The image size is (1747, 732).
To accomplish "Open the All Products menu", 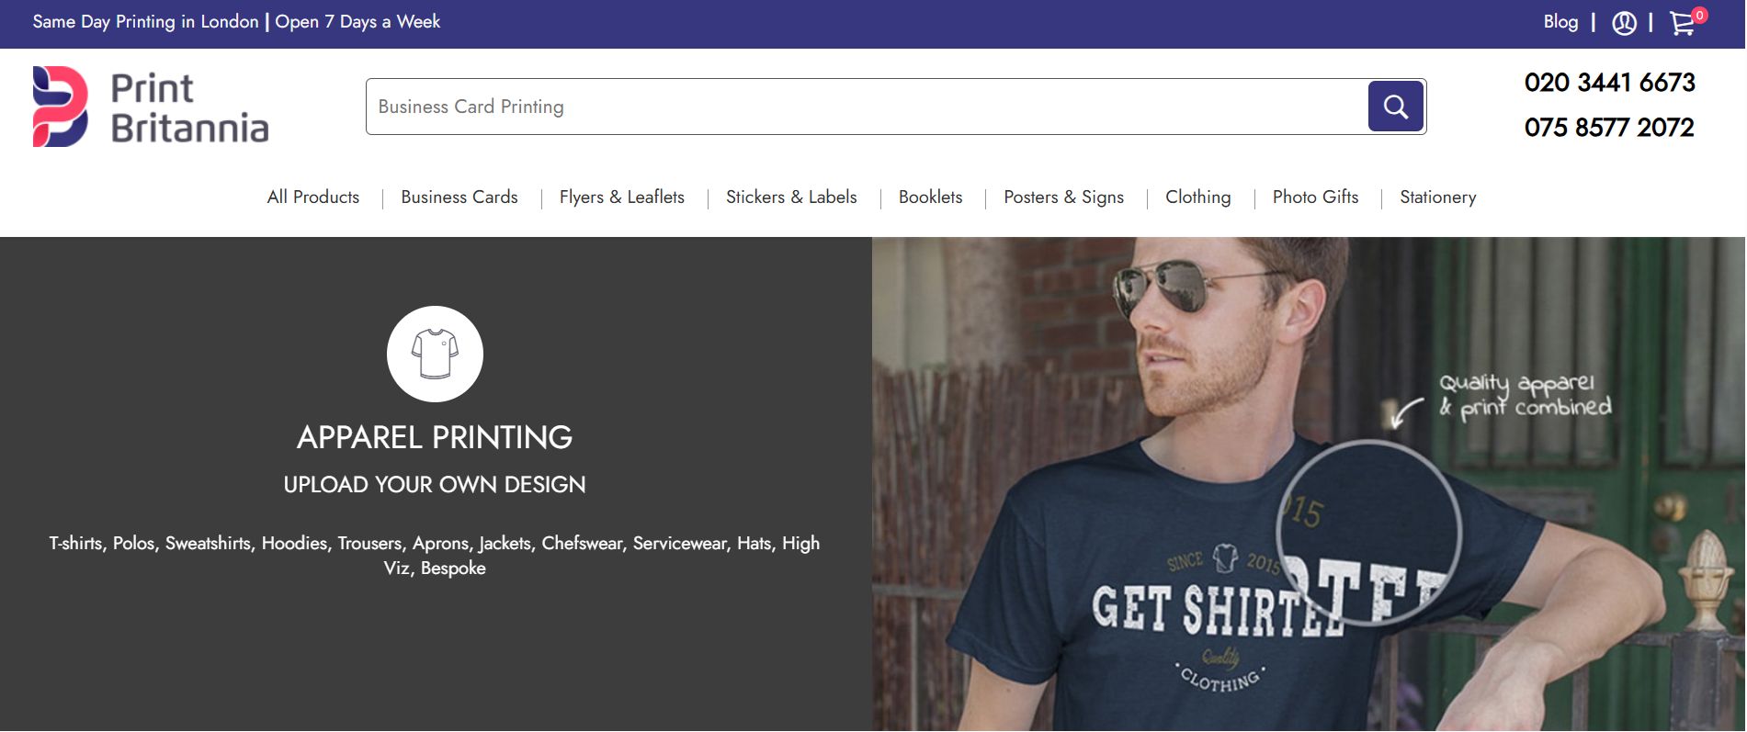I will point(312,197).
